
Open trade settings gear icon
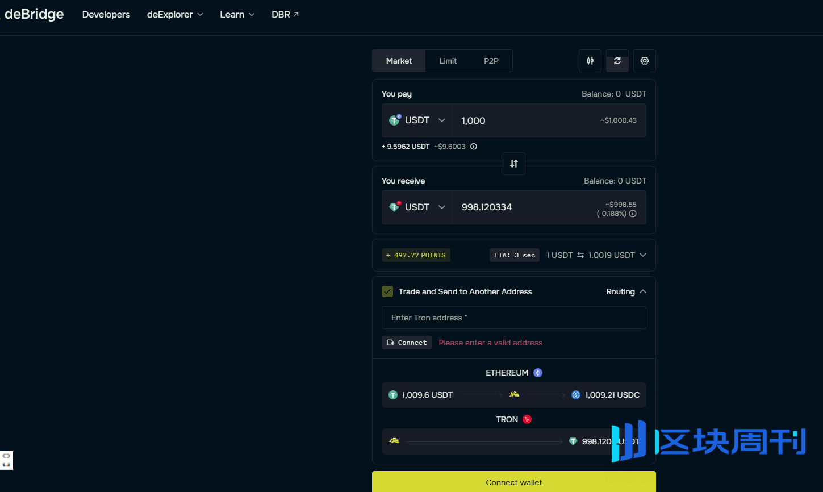point(645,61)
